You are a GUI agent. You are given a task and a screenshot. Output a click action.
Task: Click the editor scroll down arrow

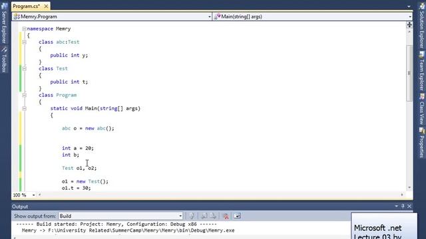[x=409, y=187]
